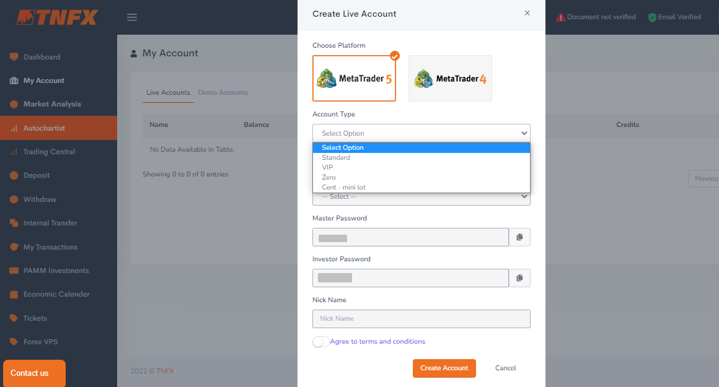Click the Deposit sidebar icon
This screenshot has width=719, height=387.
click(x=14, y=175)
